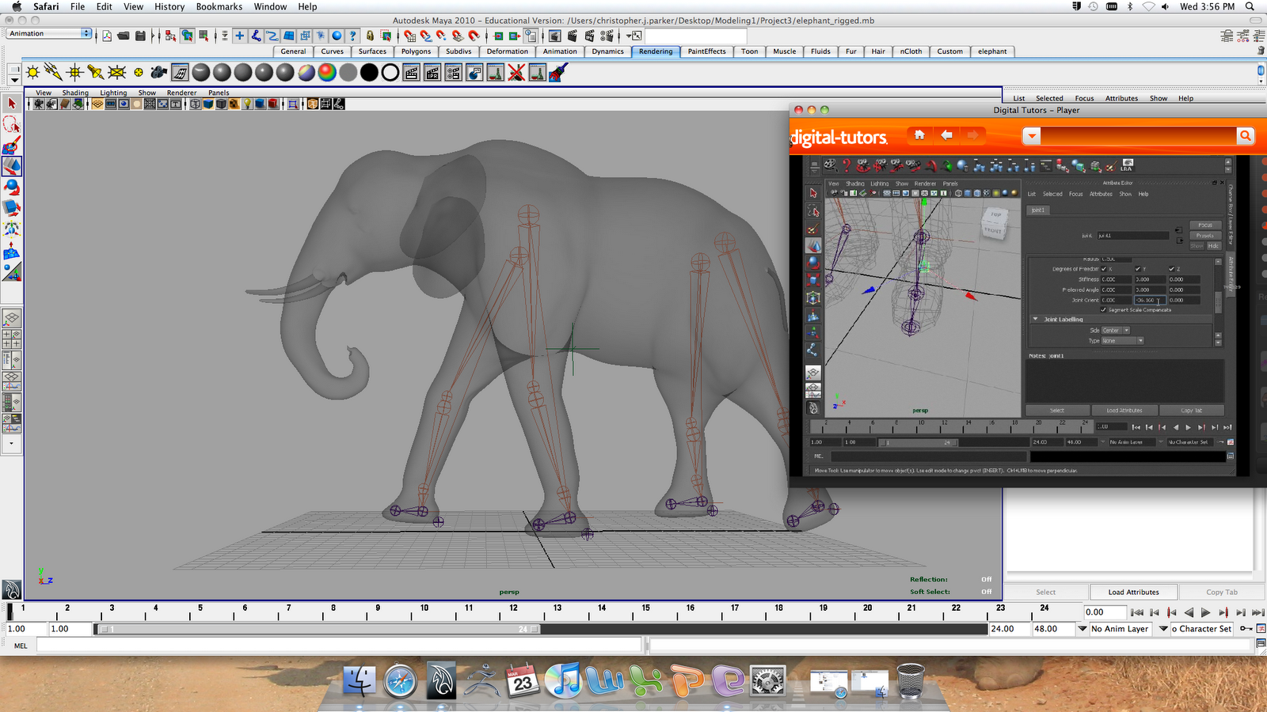This screenshot has width=1267, height=712.
Task: Open iTunes from the Dock
Action: point(565,680)
